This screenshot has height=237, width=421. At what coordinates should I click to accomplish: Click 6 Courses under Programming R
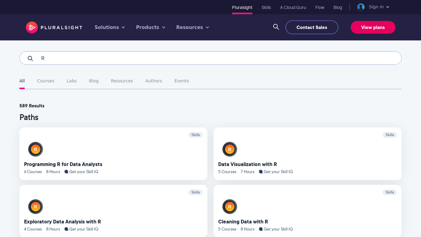tap(33, 172)
